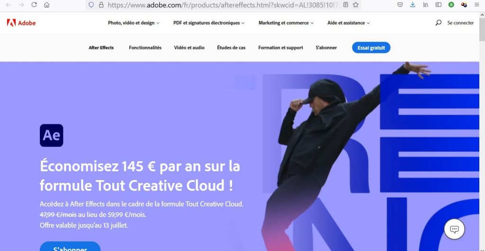The height and width of the screenshot is (251, 485).
Task: Select the After Effects nav tab
Action: point(101,48)
